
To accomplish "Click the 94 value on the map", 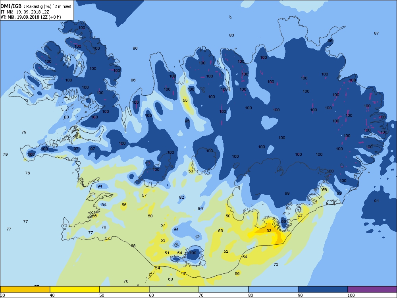I will 100,186.
